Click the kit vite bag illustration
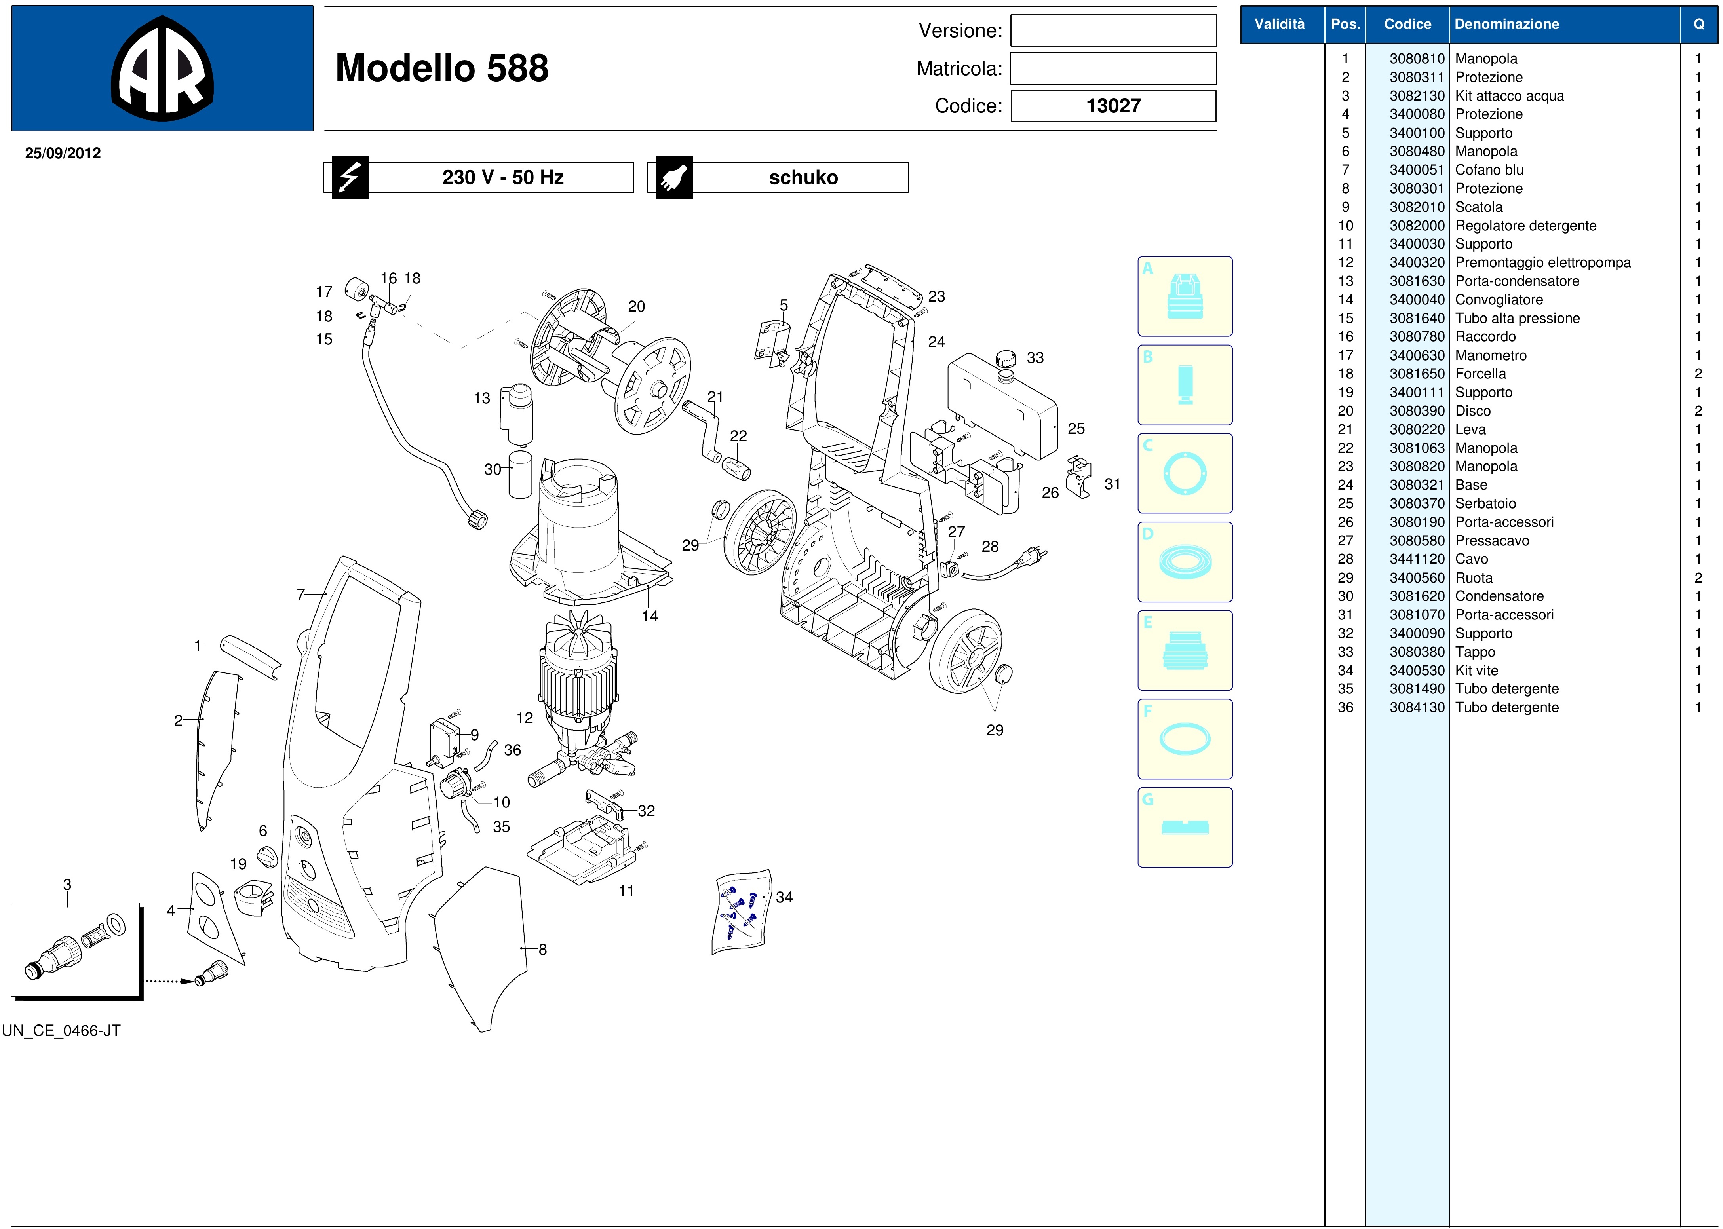The width and height of the screenshot is (1723, 1229). tap(742, 912)
